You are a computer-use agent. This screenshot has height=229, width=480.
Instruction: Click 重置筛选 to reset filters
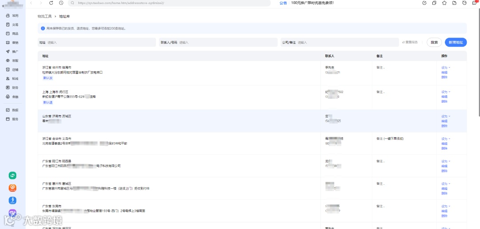pos(410,43)
